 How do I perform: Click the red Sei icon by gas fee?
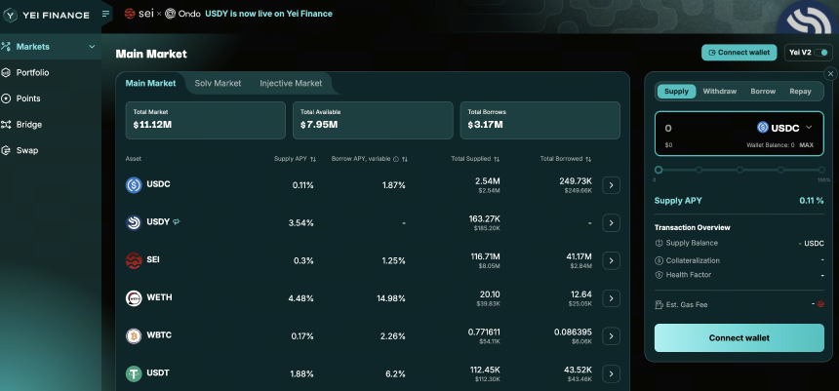pyautogui.click(x=820, y=304)
